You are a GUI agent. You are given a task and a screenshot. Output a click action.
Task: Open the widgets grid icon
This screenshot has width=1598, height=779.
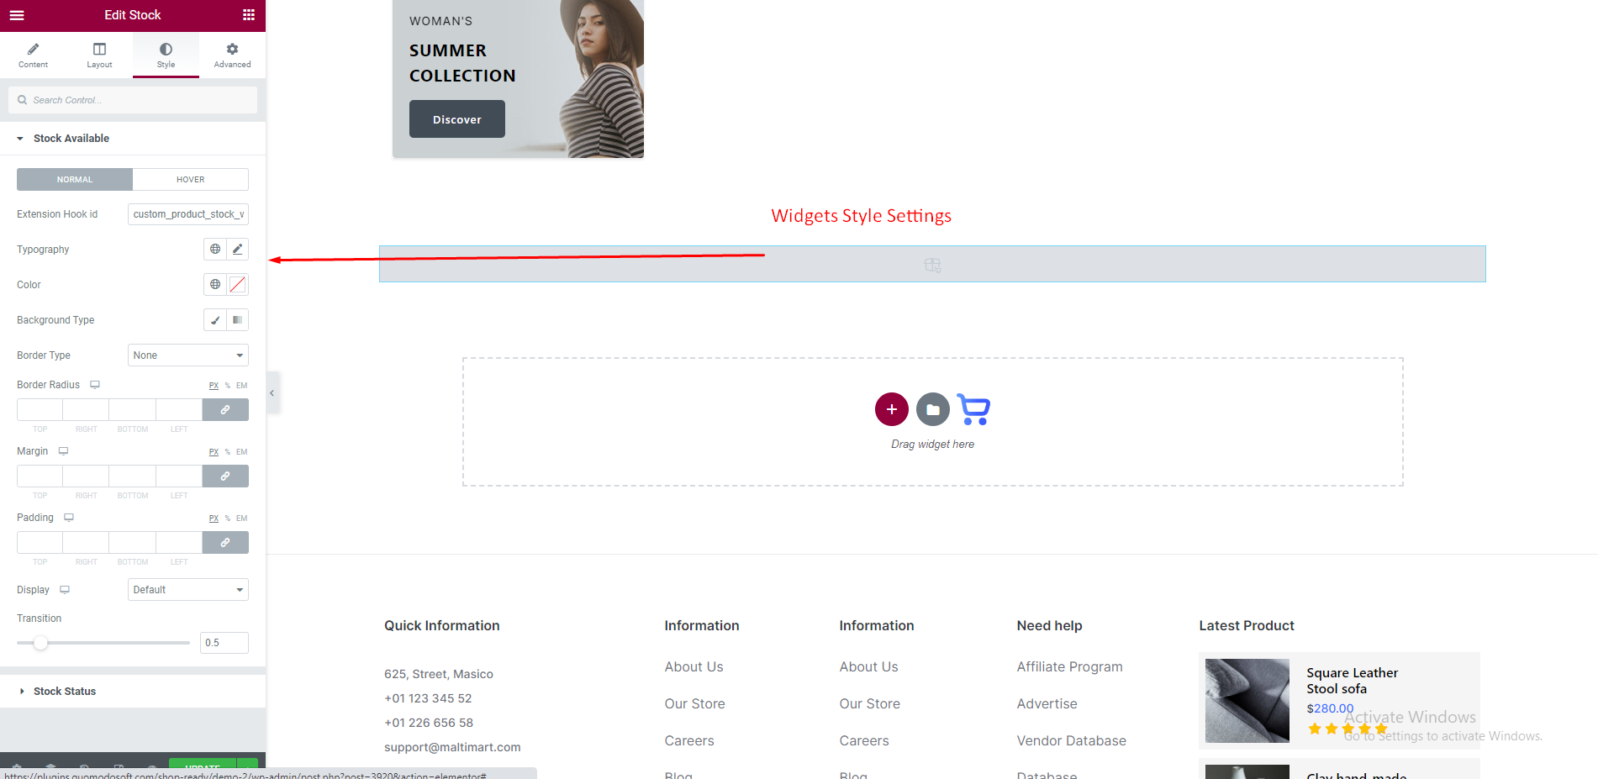(249, 15)
